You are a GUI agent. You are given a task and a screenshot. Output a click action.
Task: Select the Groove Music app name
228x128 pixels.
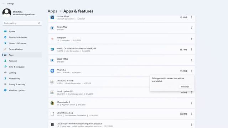(x=63, y=16)
